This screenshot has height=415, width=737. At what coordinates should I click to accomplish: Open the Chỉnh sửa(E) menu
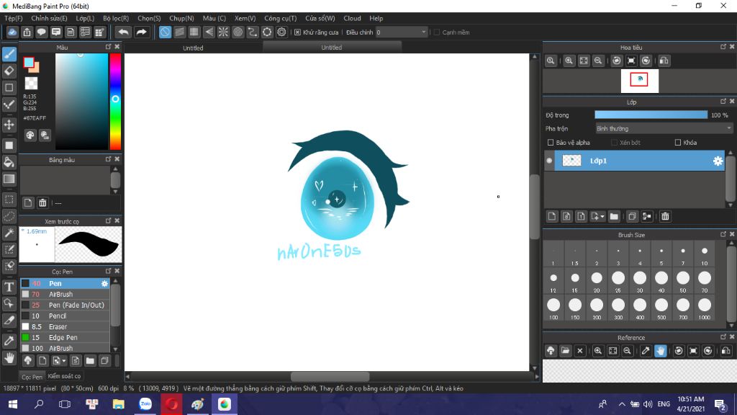click(x=49, y=18)
